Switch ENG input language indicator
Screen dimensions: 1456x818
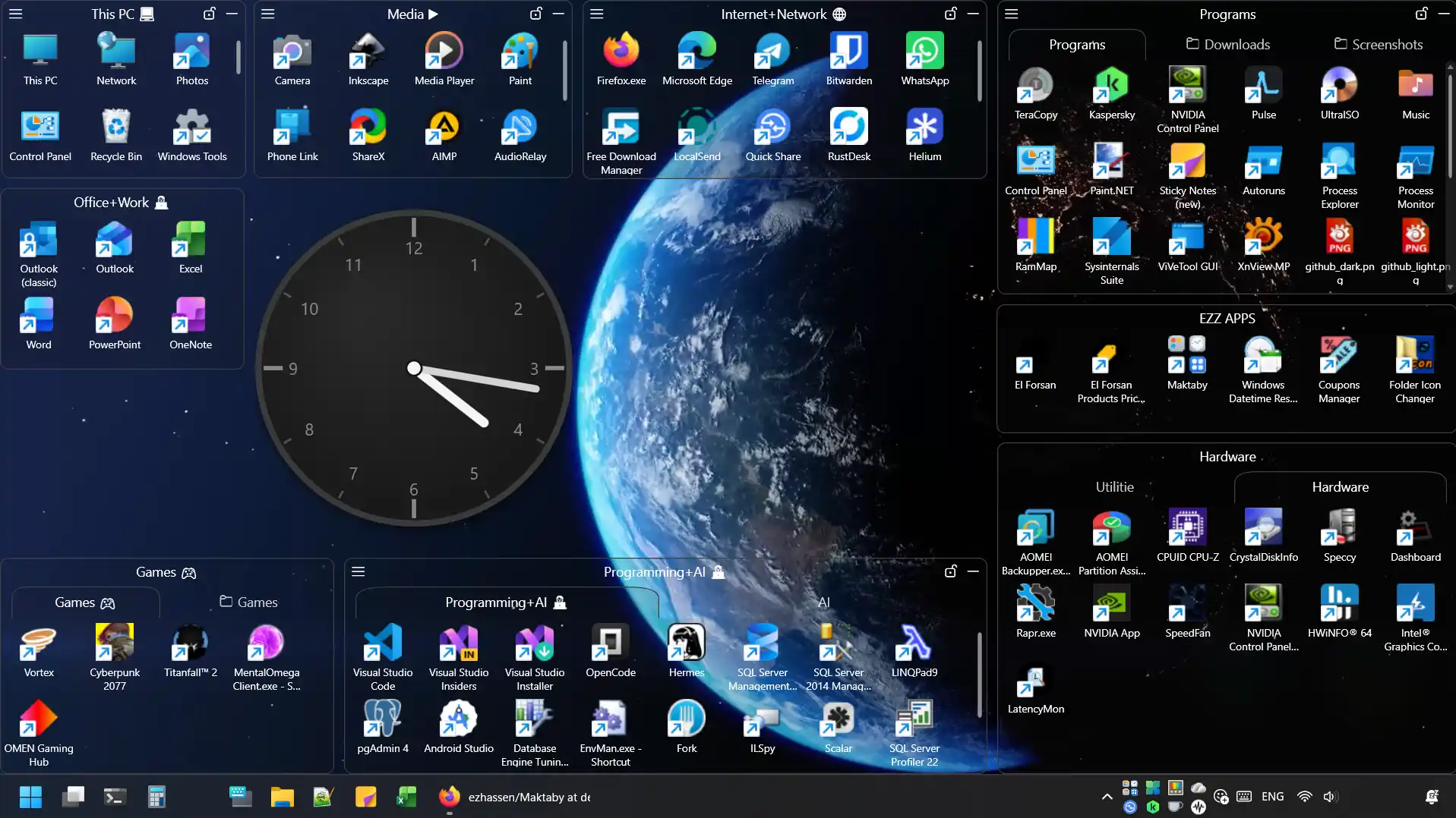(x=1272, y=797)
